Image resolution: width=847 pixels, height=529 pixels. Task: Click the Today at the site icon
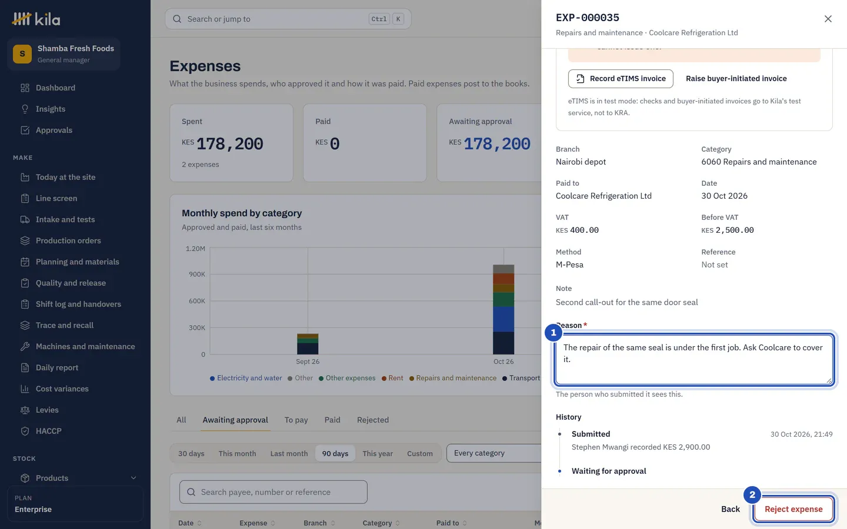coord(25,177)
